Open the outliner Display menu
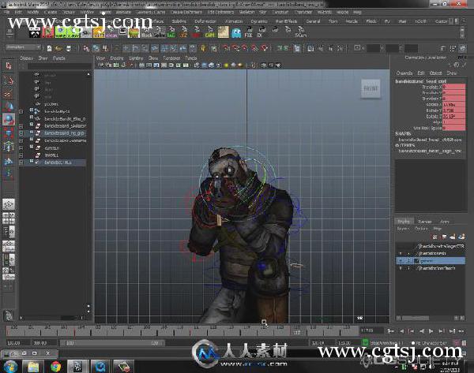Screen dimensions: 474x373 click(27, 58)
